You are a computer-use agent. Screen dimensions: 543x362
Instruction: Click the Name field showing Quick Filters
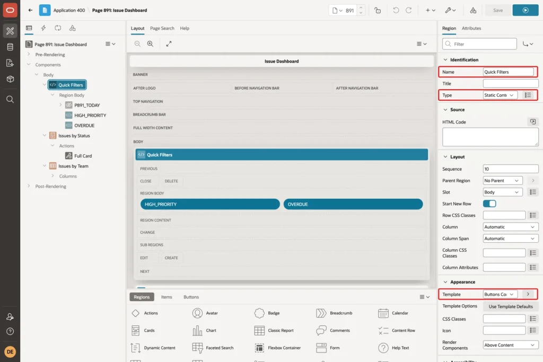tap(508, 72)
